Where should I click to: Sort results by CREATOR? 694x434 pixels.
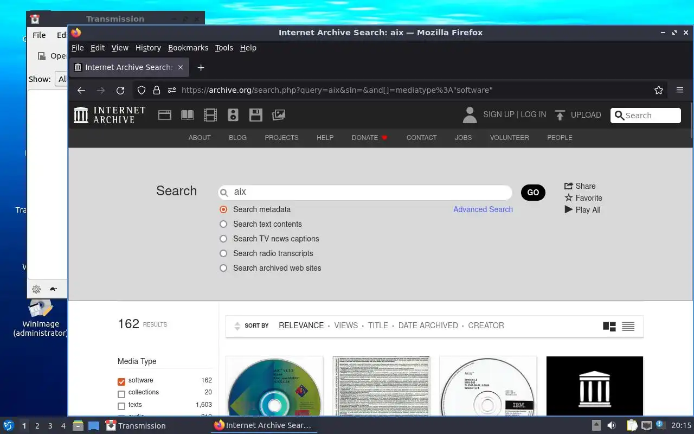click(x=486, y=325)
